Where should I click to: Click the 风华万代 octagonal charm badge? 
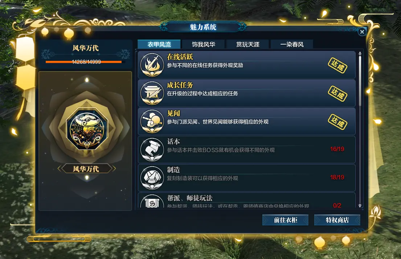point(87,129)
